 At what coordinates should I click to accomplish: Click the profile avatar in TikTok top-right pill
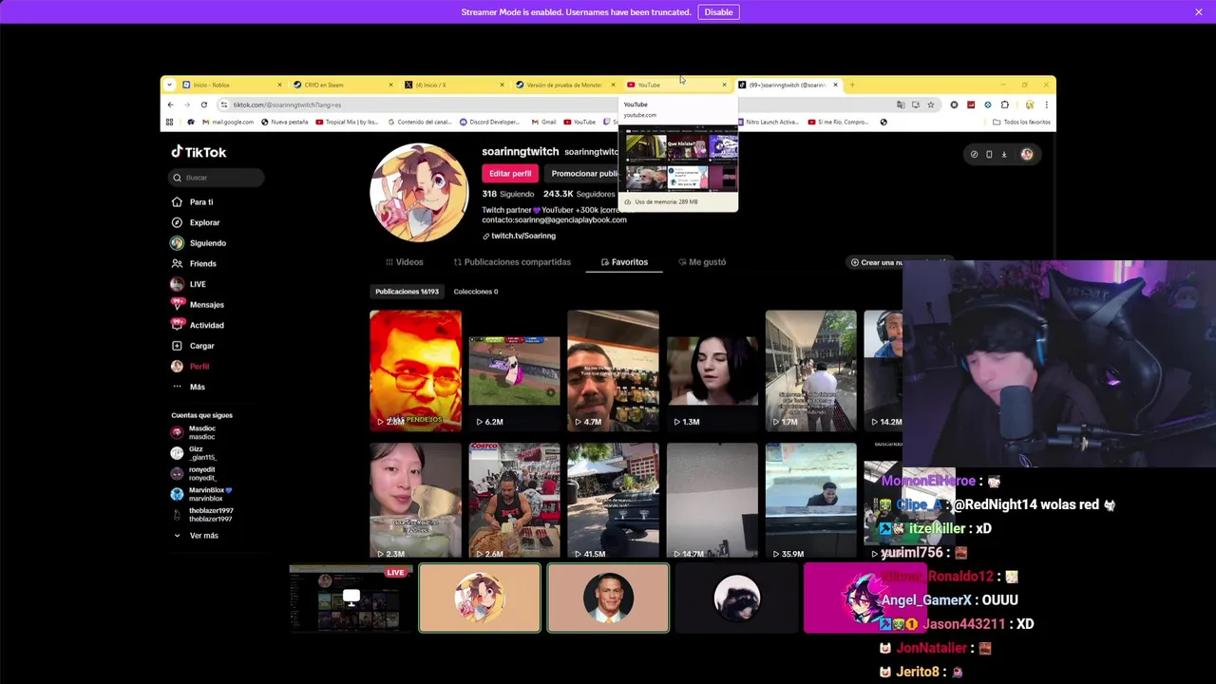[x=1027, y=154]
